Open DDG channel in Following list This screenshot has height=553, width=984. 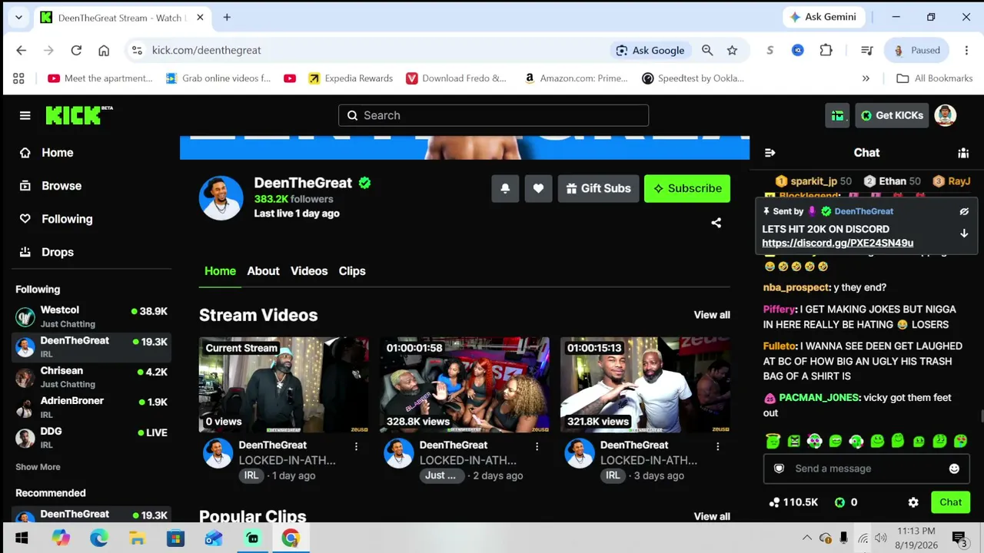tap(92, 438)
